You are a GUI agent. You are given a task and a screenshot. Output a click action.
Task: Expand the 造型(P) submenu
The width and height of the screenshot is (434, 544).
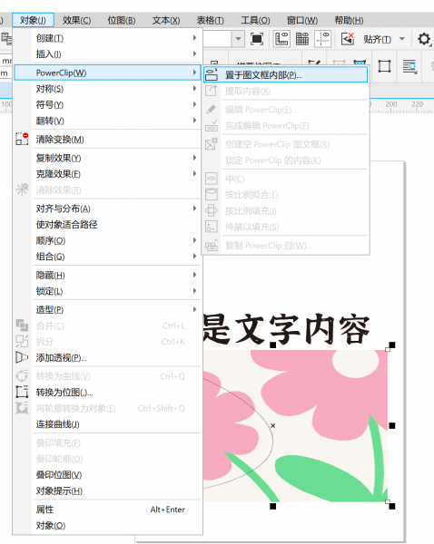107,310
